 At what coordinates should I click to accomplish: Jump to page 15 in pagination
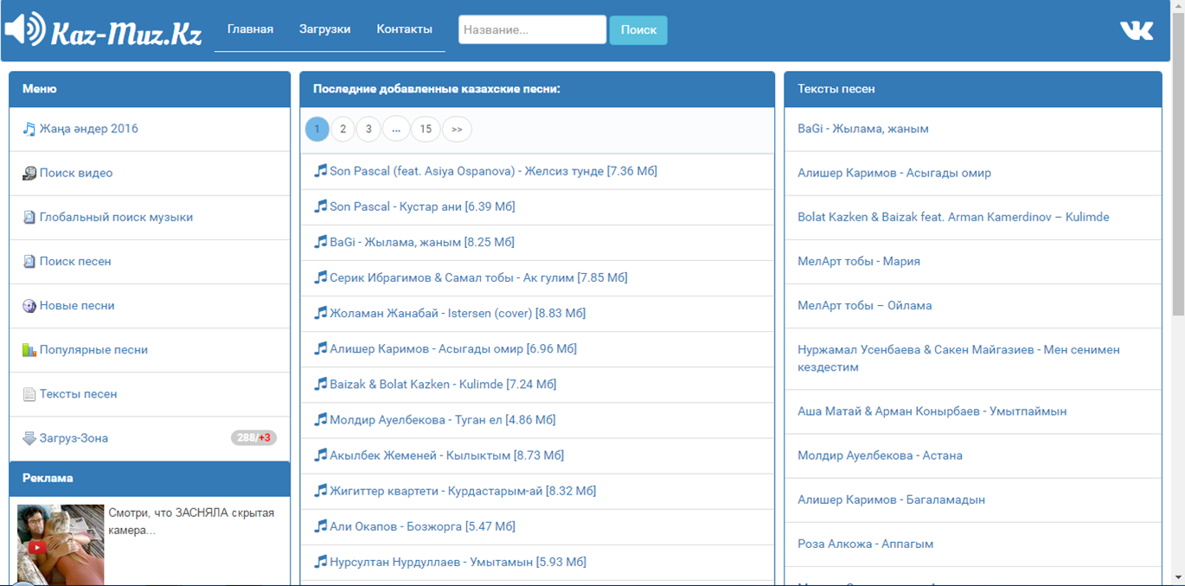tap(425, 130)
